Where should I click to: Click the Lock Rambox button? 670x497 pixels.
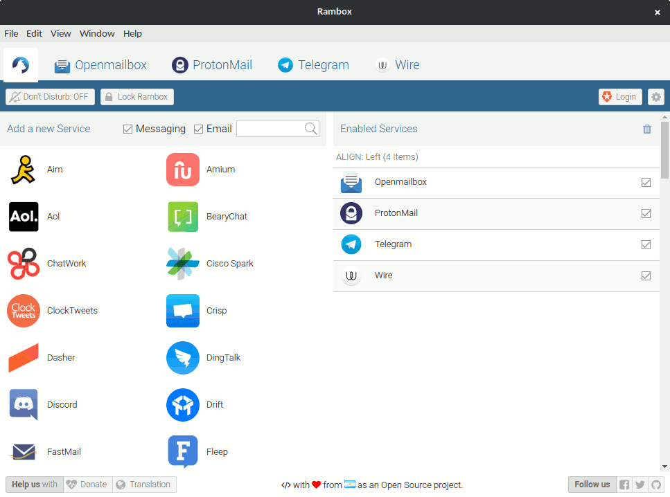tap(137, 97)
